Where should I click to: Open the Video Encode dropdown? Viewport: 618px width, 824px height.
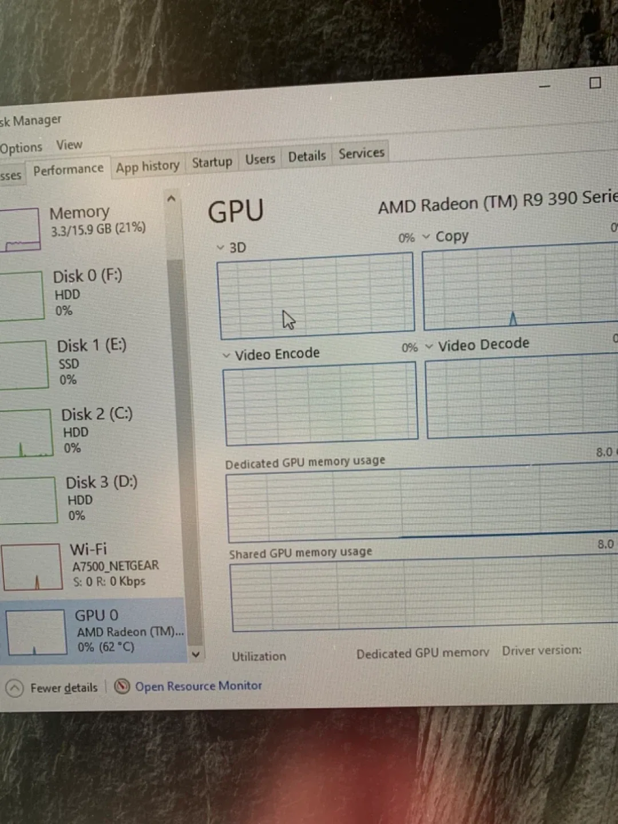coord(226,354)
